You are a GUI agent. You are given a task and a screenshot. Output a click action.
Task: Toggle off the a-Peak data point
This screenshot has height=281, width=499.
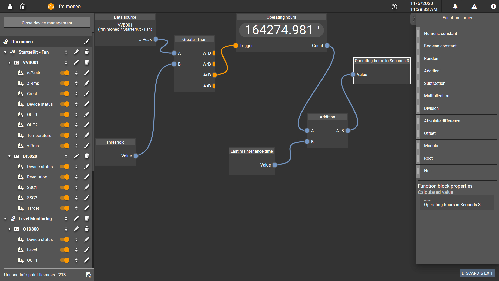pos(65,73)
